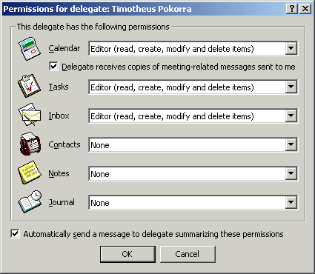This screenshot has height=274, width=315.
Task: Click the Help question mark button
Action: pyautogui.click(x=292, y=9)
